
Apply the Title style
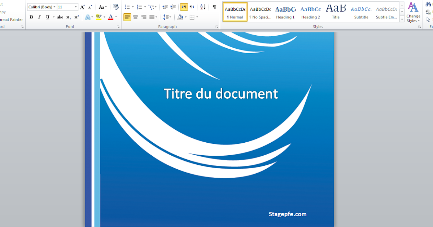pyautogui.click(x=336, y=12)
